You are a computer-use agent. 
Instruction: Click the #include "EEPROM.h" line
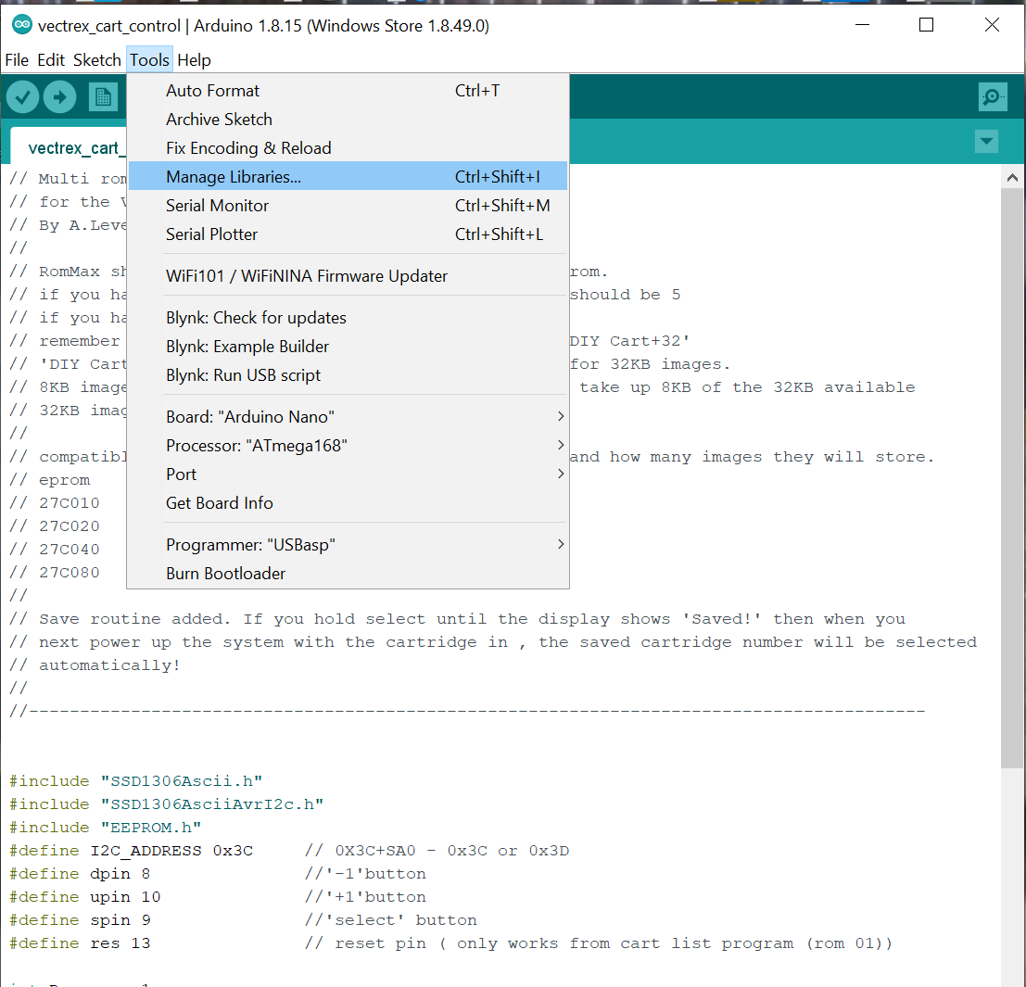coord(106,828)
